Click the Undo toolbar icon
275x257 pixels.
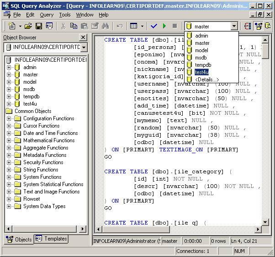point(120,26)
